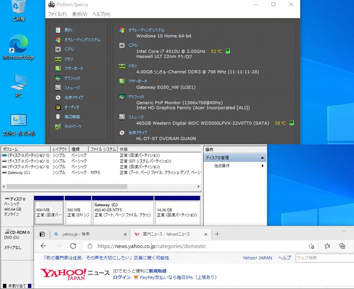Select the Gateway (C:) 450.40 GB partition
354x289 pixels.
(x=123, y=212)
